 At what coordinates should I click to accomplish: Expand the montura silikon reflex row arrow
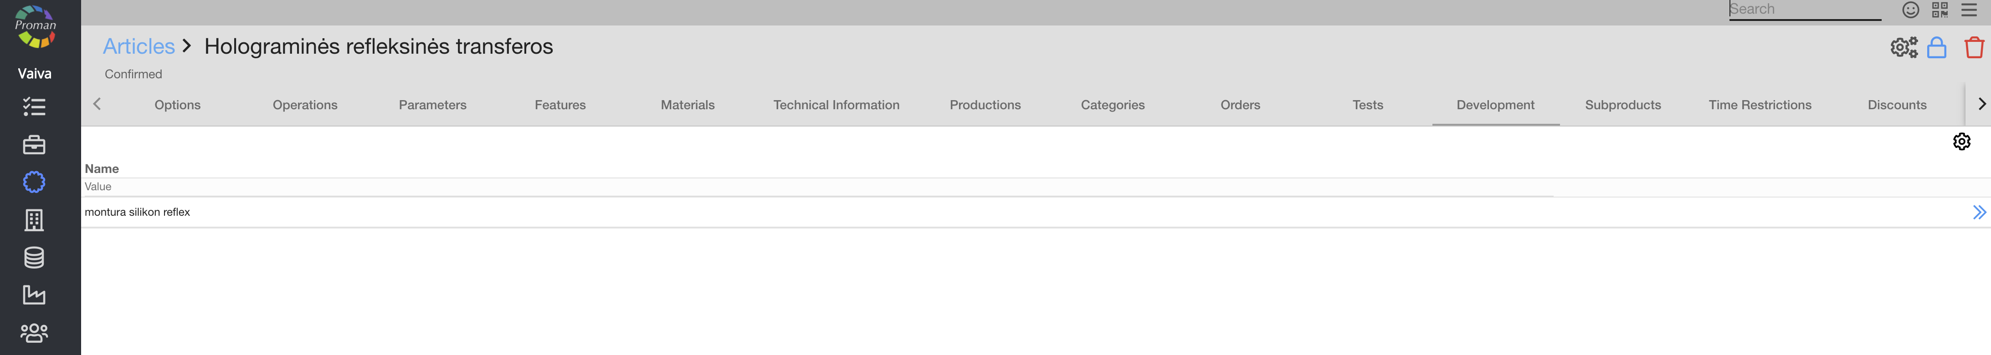1978,212
